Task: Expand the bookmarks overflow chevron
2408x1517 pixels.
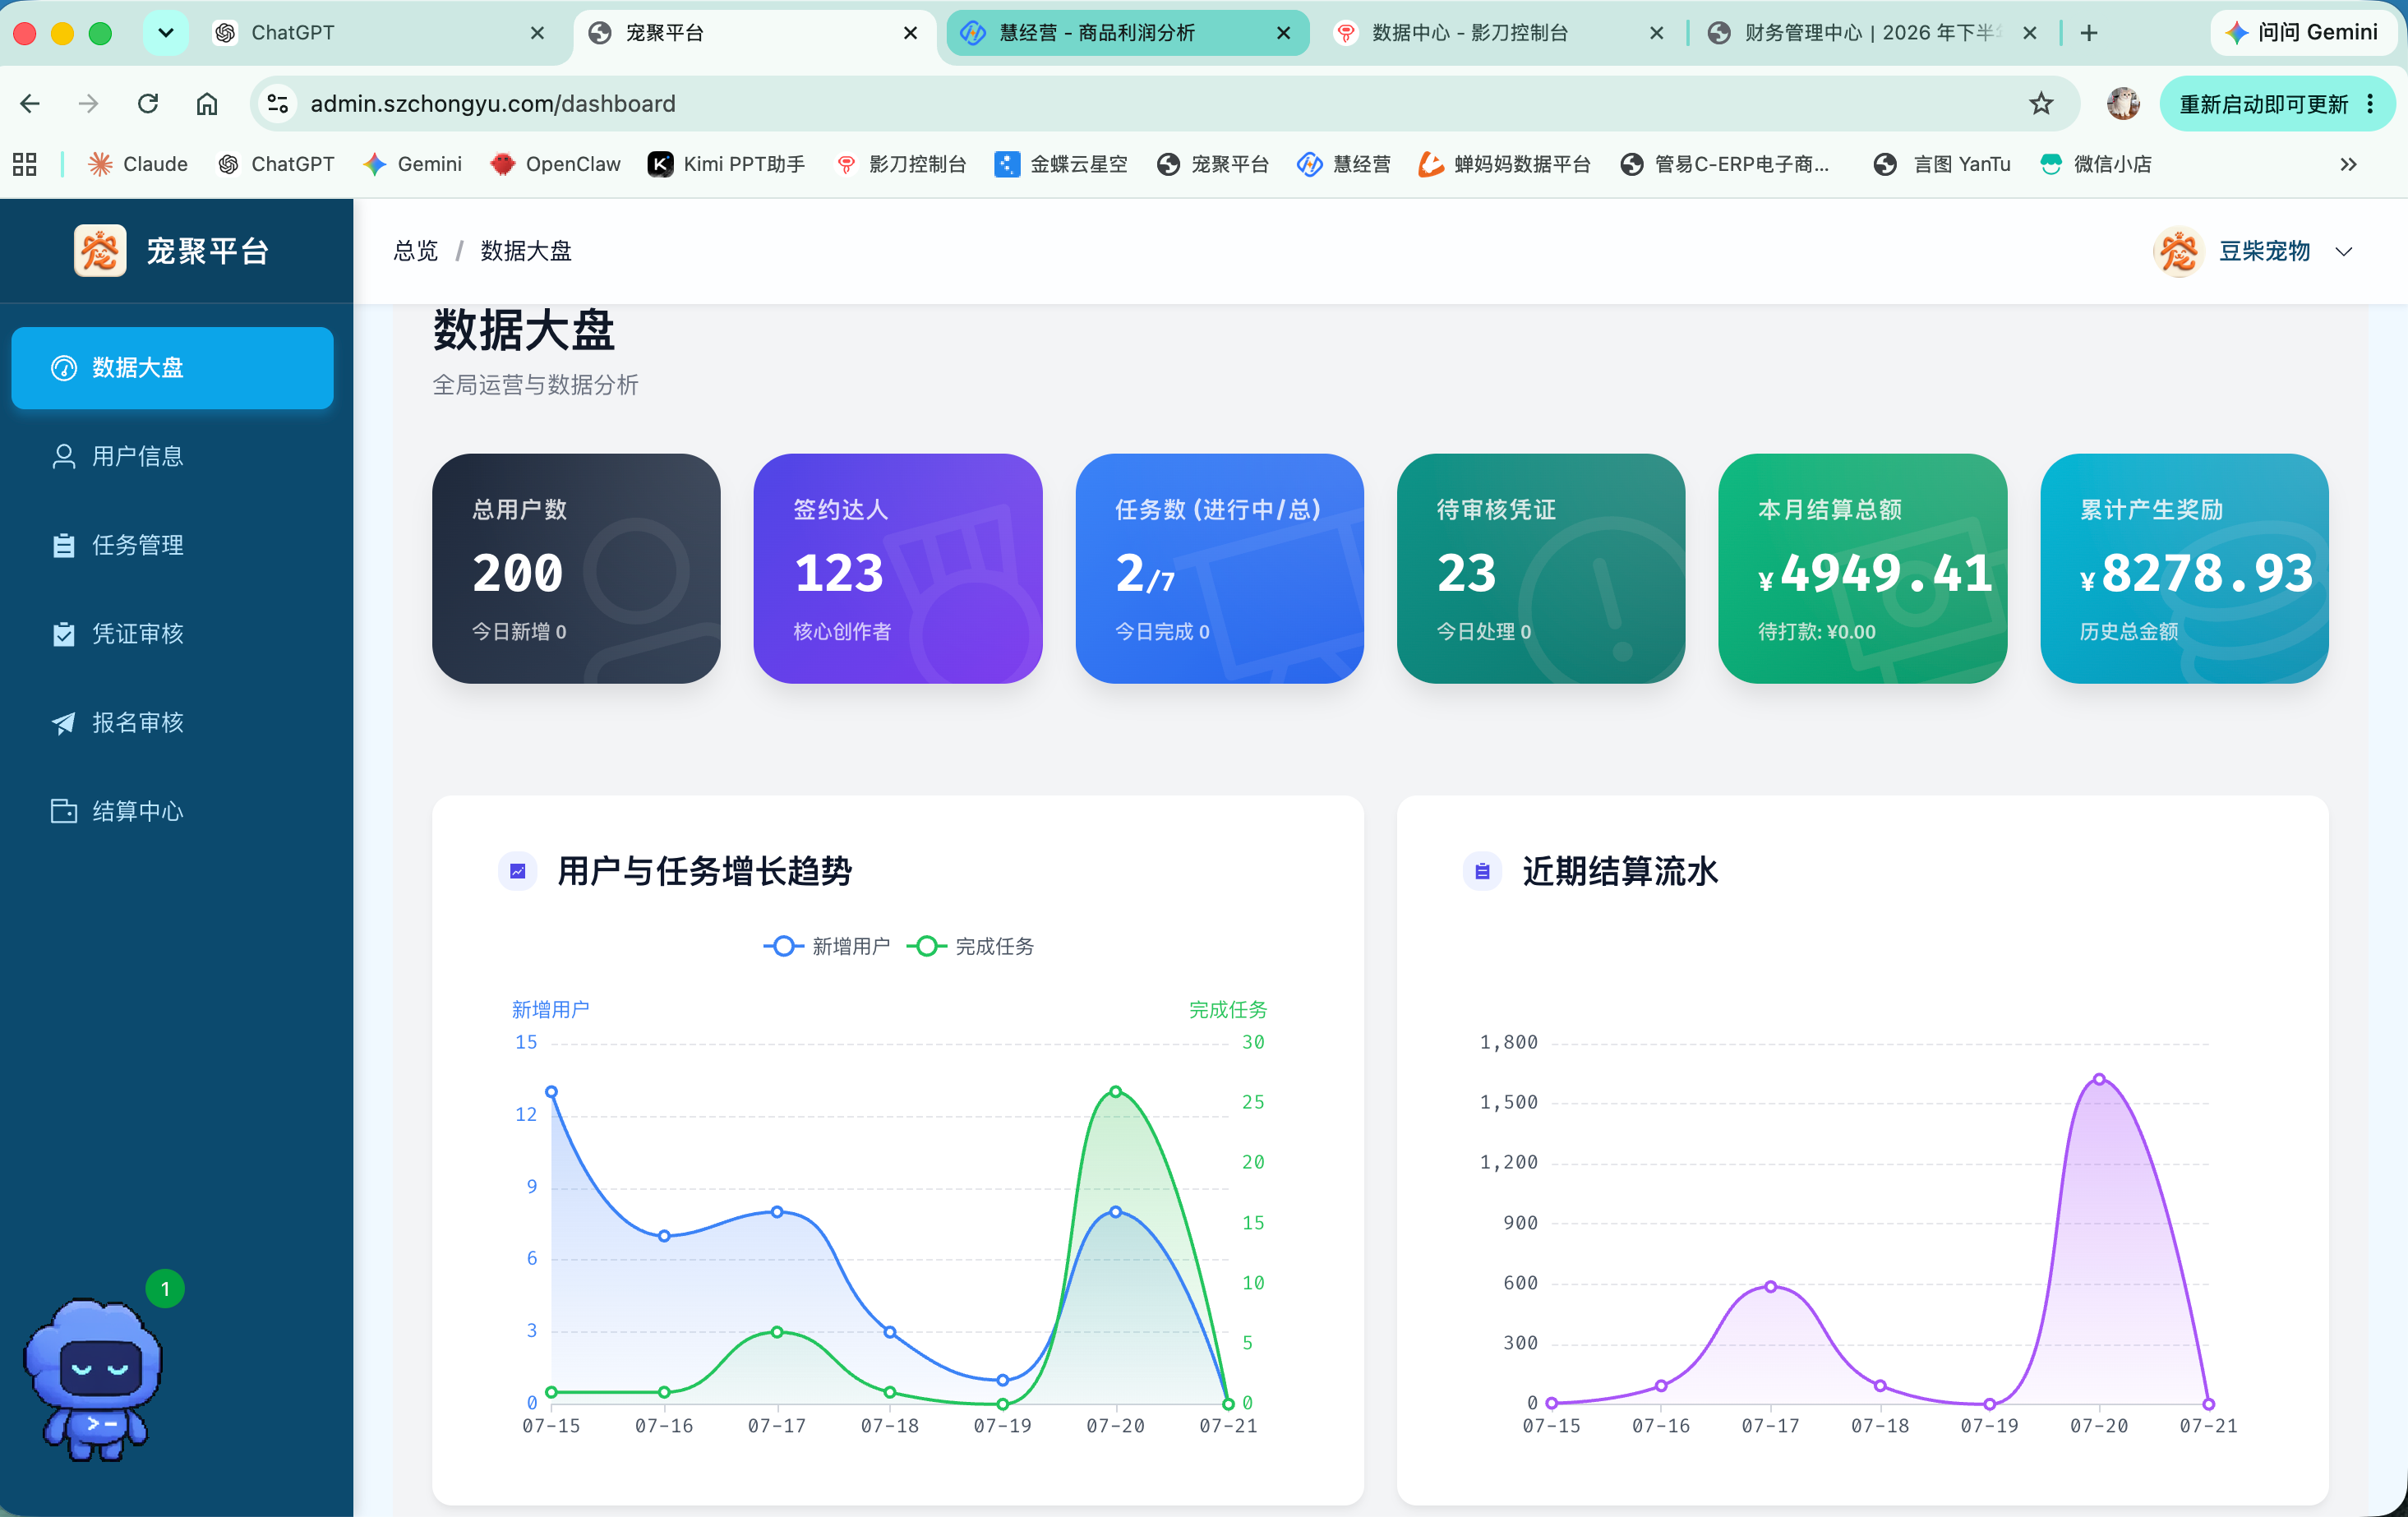Action: 2349,164
